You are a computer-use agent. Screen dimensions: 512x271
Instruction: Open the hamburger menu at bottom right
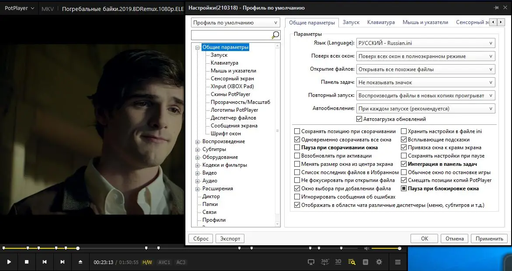click(397, 262)
